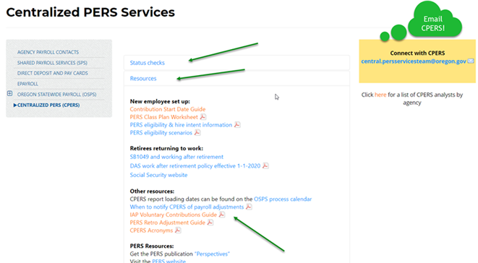Click PDF icon beside IAP Voluntary Contributions Guide
Screen dimensions: 478x263
click(221, 215)
